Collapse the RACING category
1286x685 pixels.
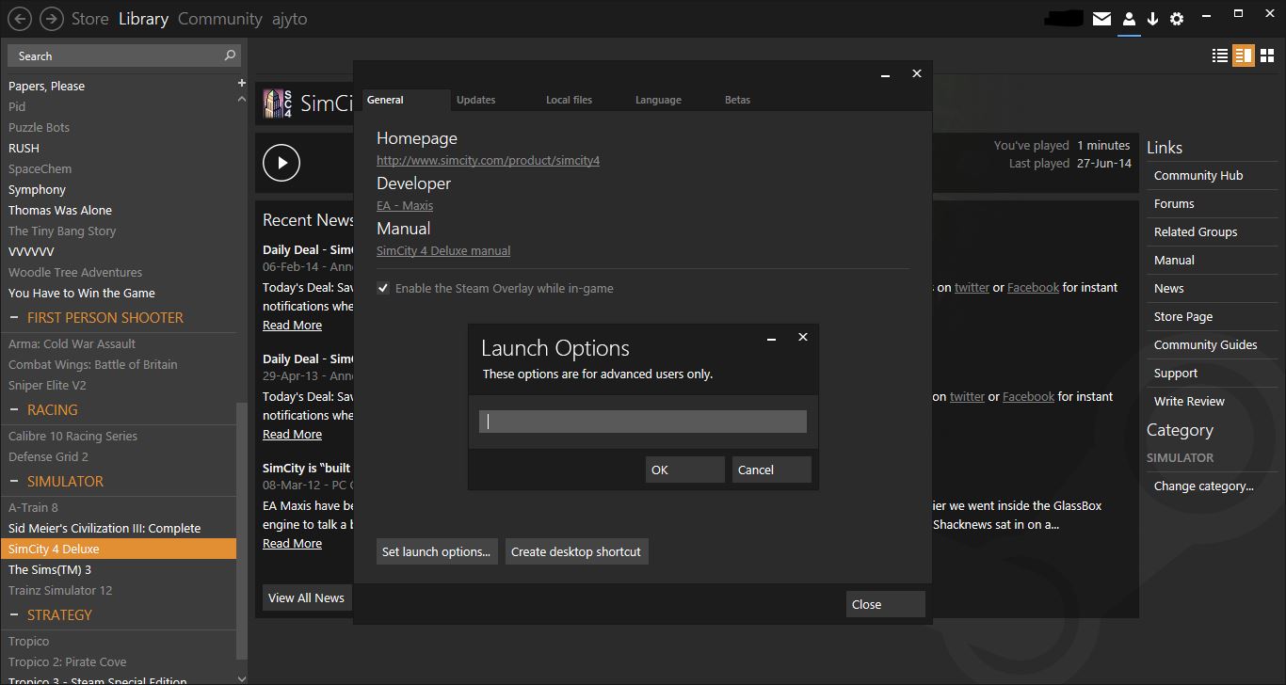point(15,410)
